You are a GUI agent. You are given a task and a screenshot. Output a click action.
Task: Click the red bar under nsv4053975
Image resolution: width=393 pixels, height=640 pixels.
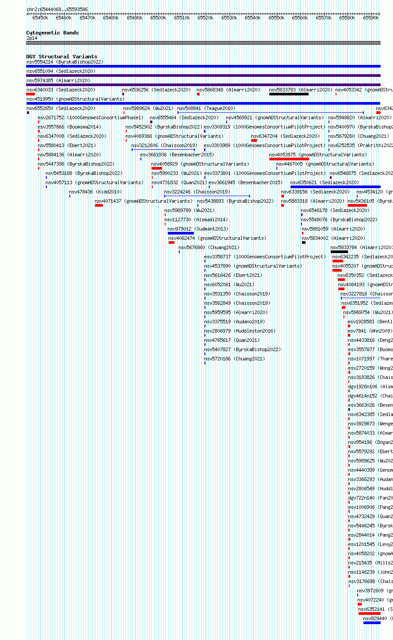tap(289, 159)
